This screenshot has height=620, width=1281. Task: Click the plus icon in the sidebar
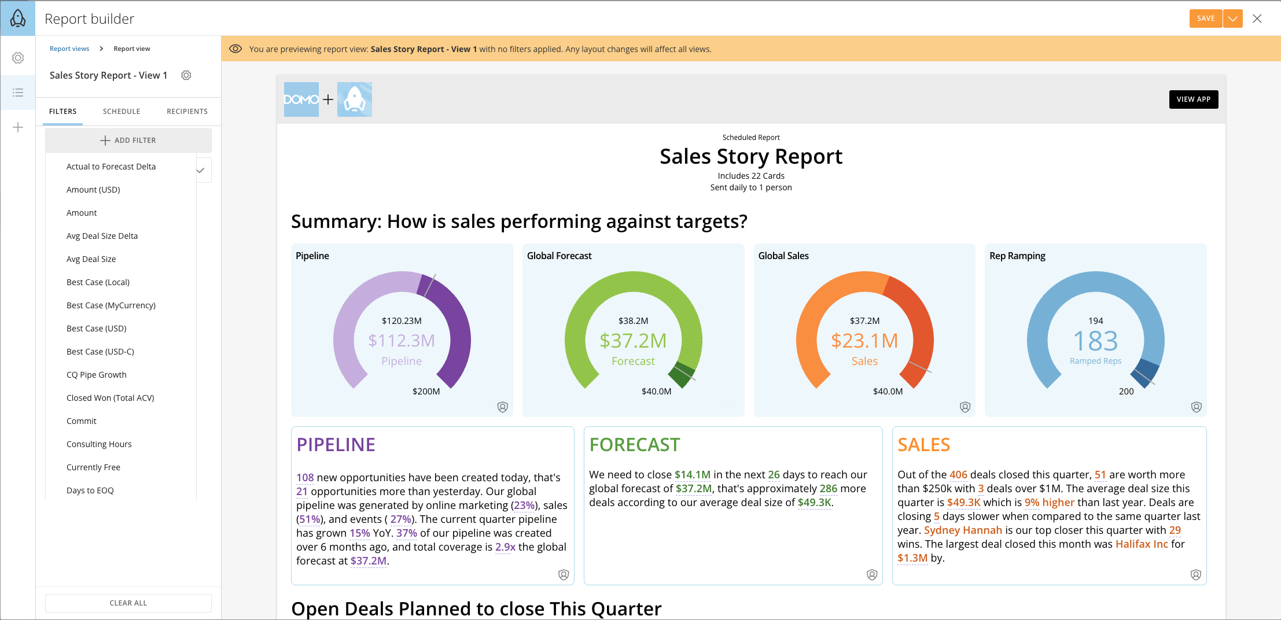(18, 127)
